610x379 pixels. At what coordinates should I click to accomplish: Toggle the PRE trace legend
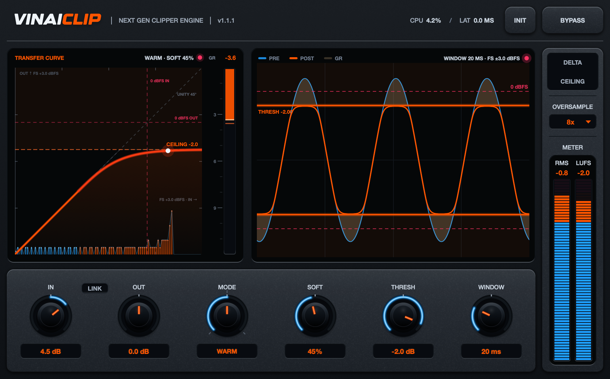tap(269, 58)
